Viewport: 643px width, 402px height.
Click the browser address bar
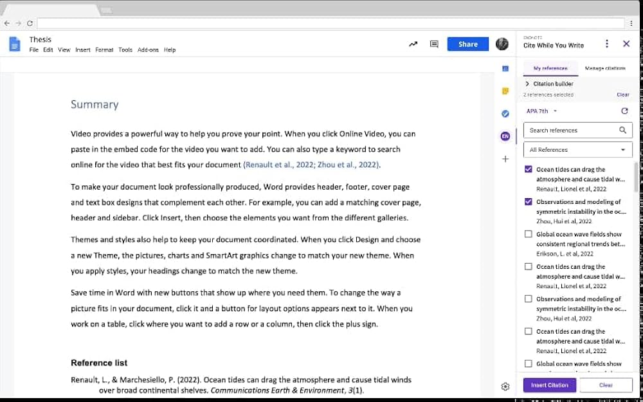[x=331, y=23]
